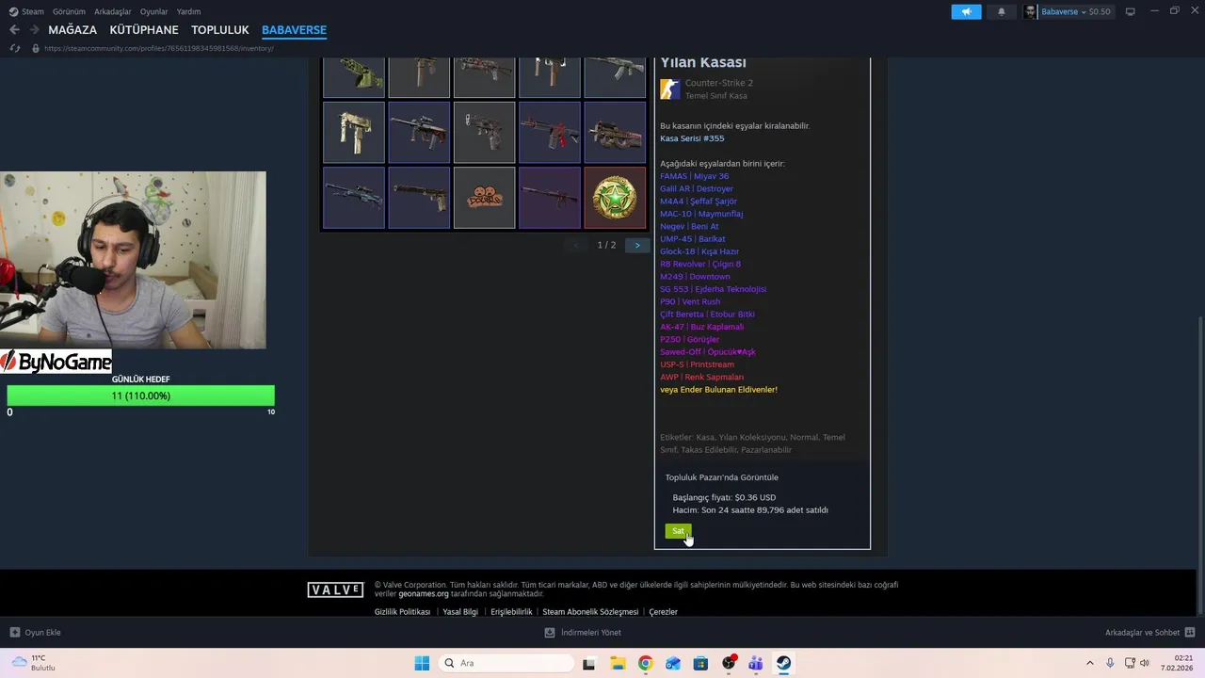Screen dimensions: 1205x678
Task: Open Outlook from the taskbar
Action: (x=673, y=663)
